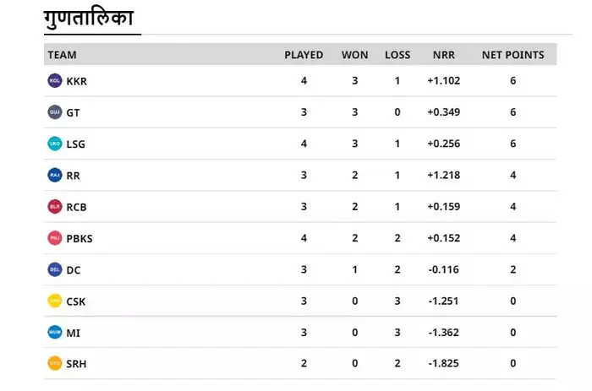
Task: Click the LOSS column header
Action: click(397, 55)
